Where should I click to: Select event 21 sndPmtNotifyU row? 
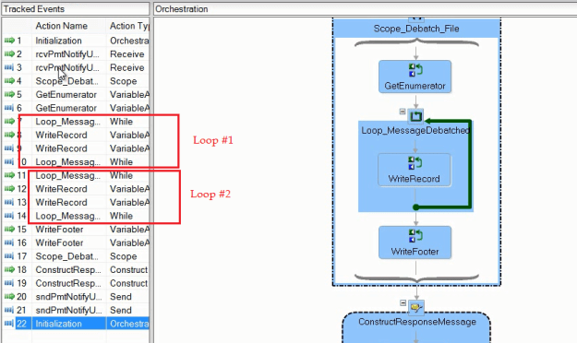[x=76, y=311]
